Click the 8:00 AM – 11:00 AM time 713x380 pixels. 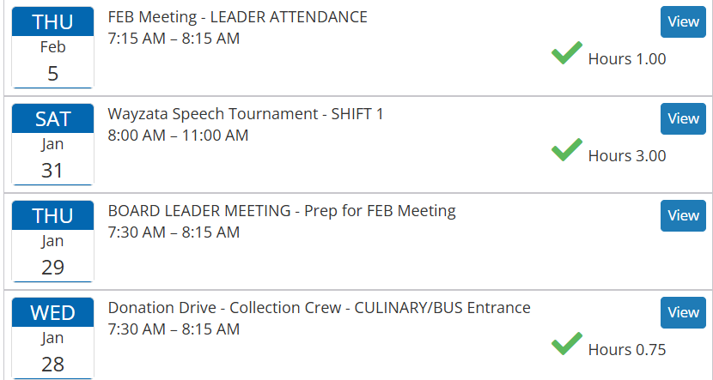click(x=178, y=136)
